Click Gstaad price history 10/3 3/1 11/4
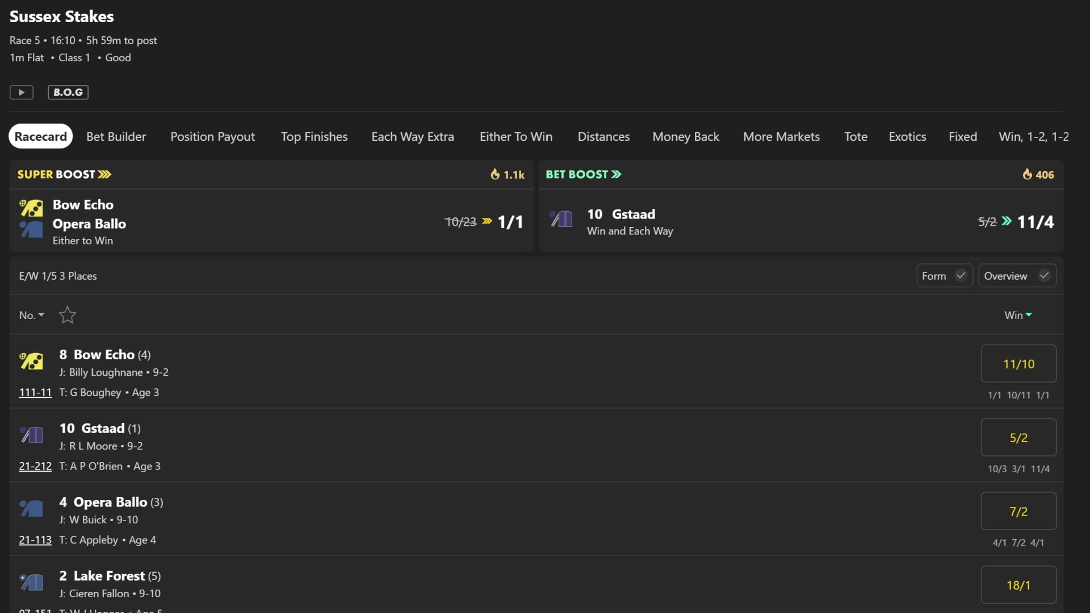 coord(1018,469)
